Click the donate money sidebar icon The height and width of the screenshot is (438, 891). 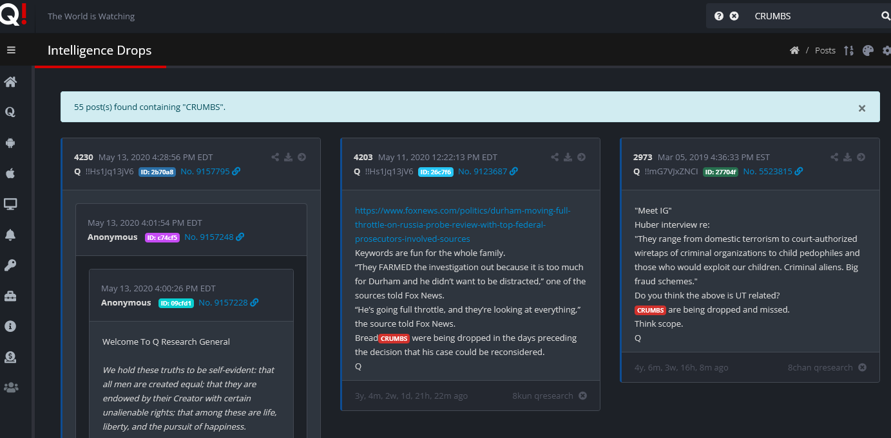click(10, 357)
